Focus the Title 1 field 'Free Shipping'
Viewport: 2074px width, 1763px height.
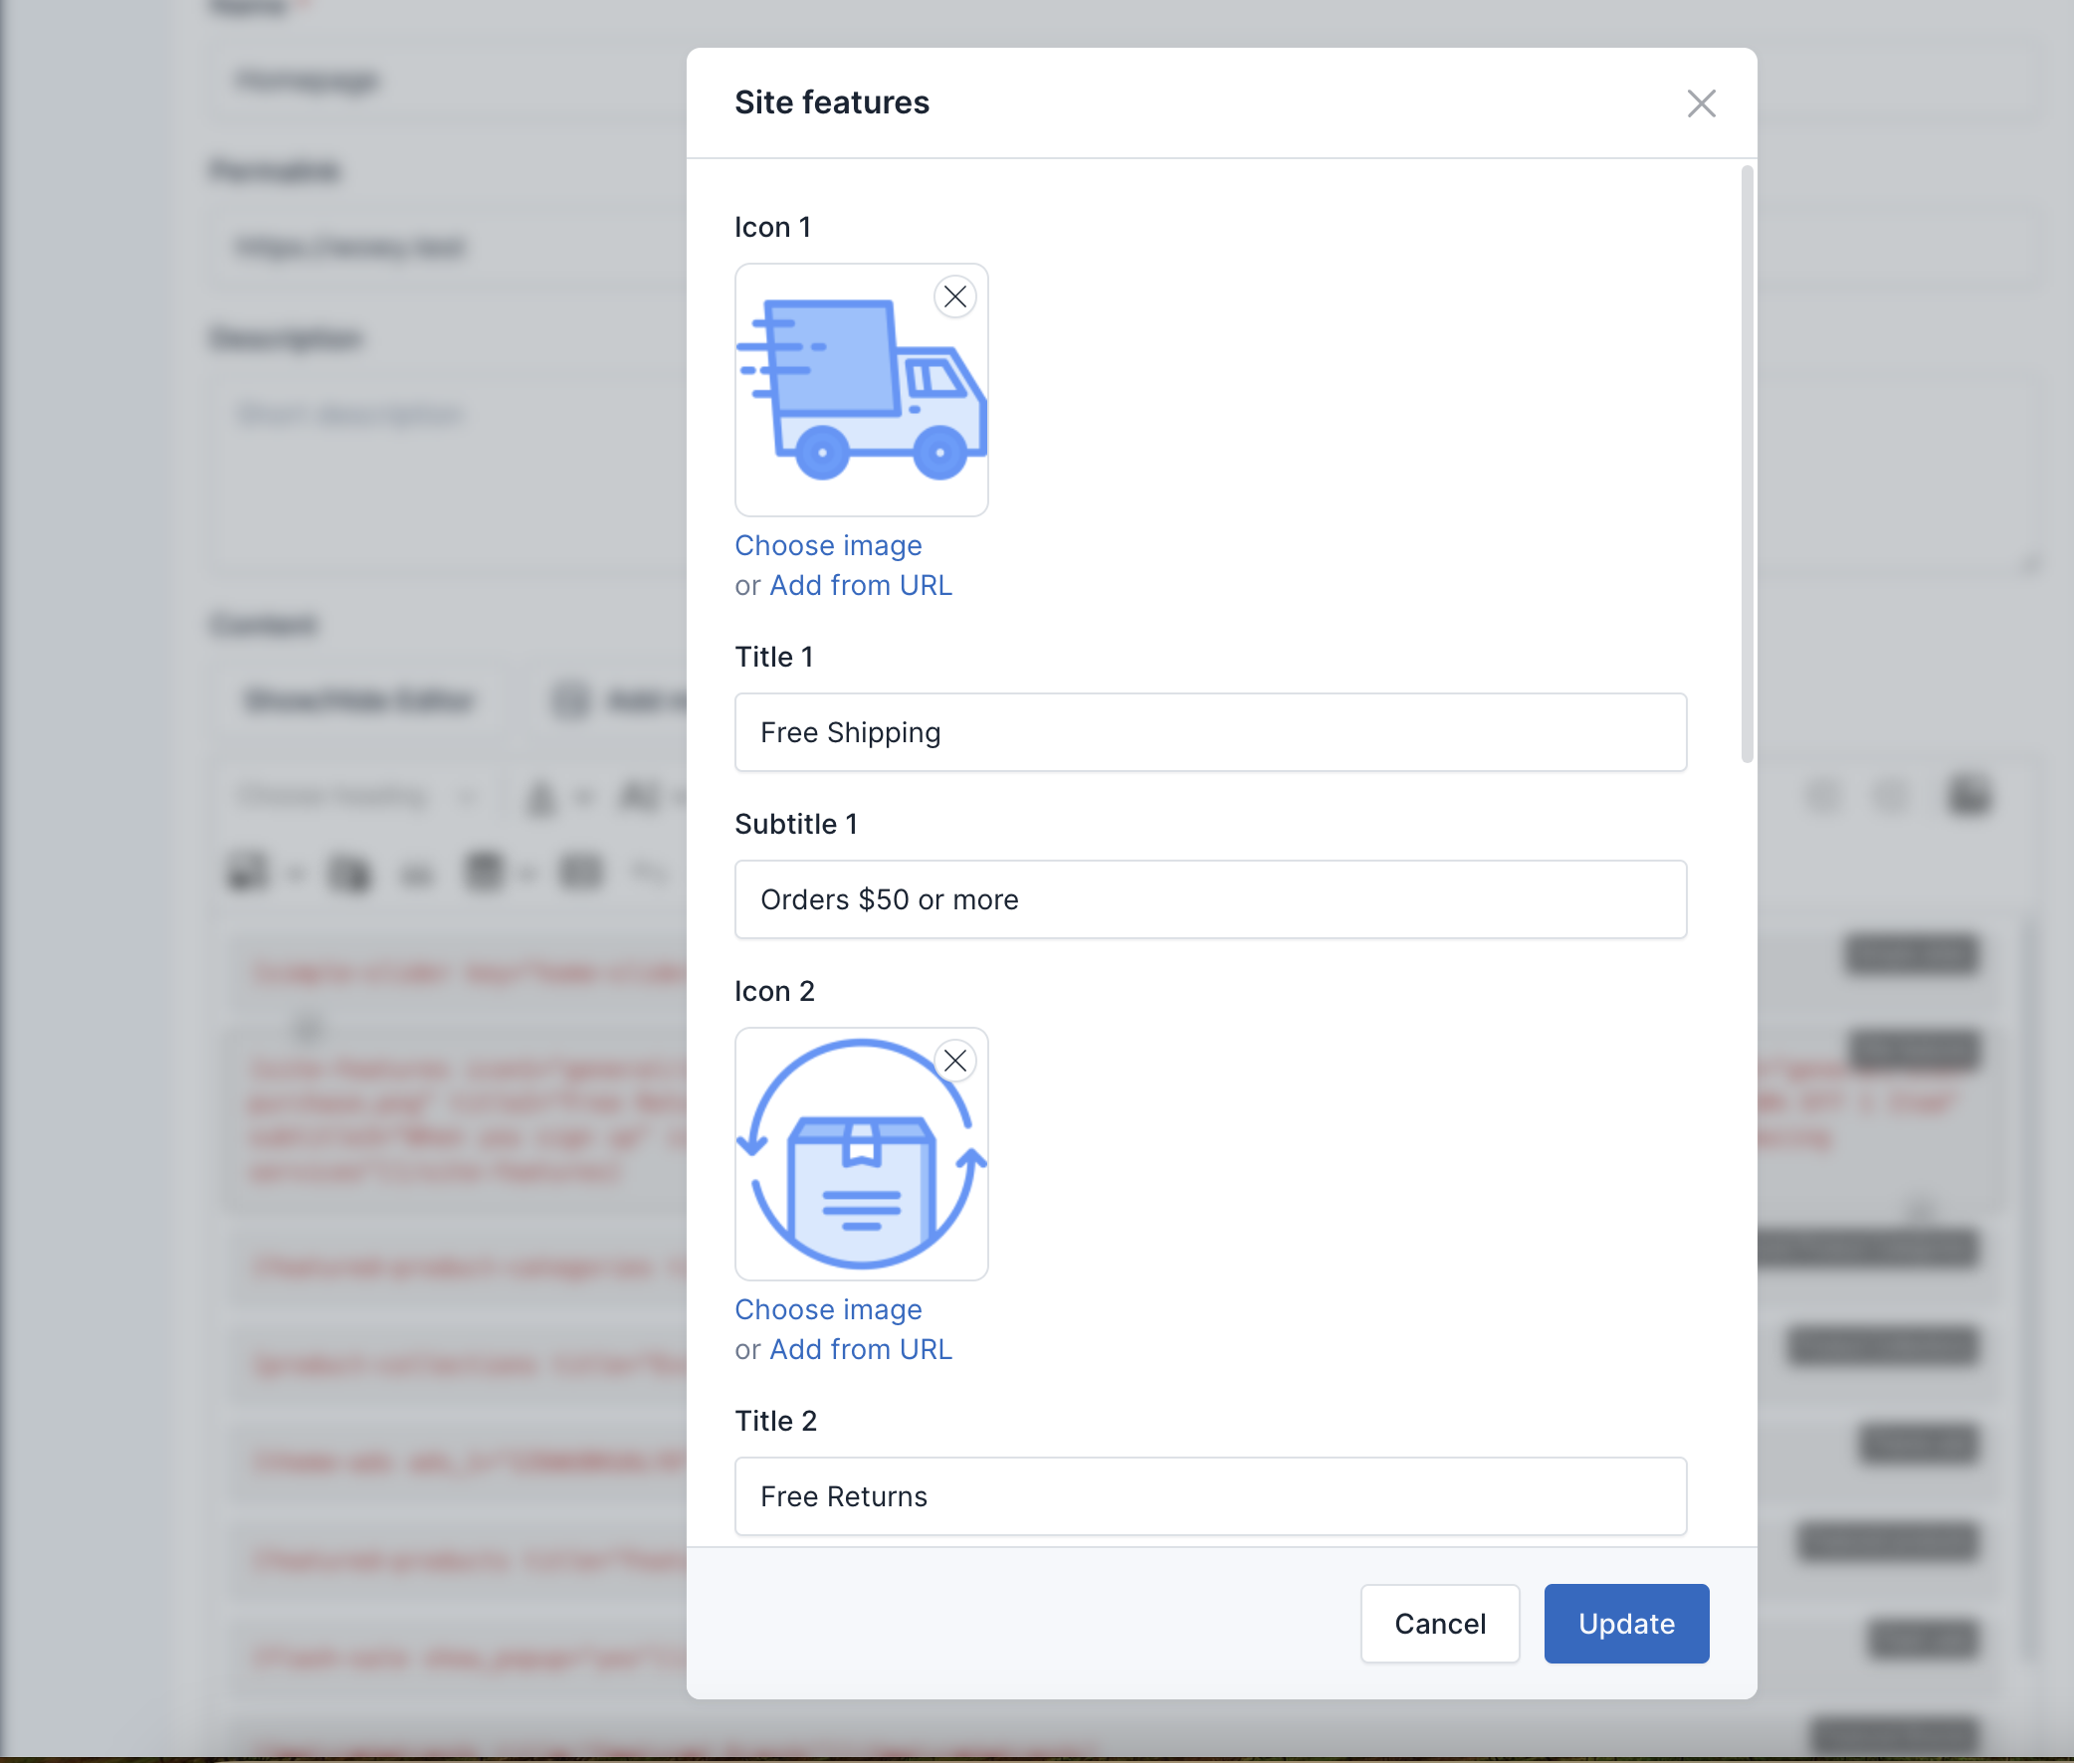[x=1209, y=732]
